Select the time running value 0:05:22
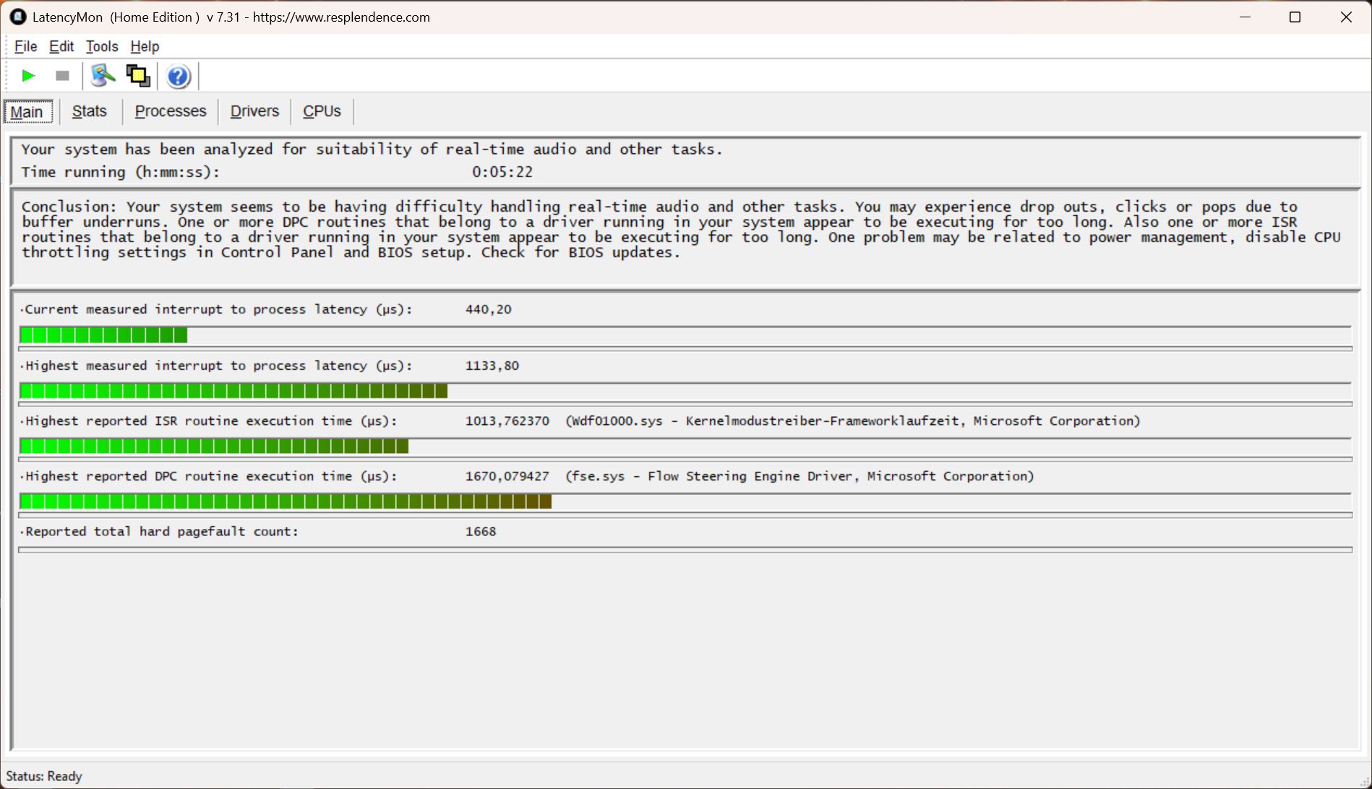 click(502, 172)
